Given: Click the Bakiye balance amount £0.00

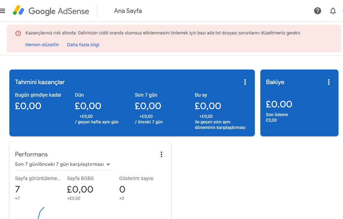Looking at the screenshot, I should 279,104.
